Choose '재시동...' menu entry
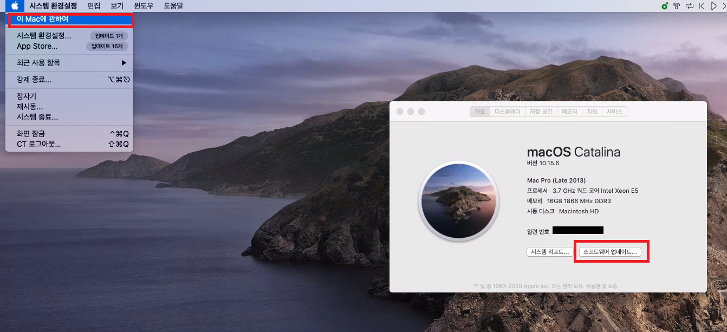 coord(69,107)
